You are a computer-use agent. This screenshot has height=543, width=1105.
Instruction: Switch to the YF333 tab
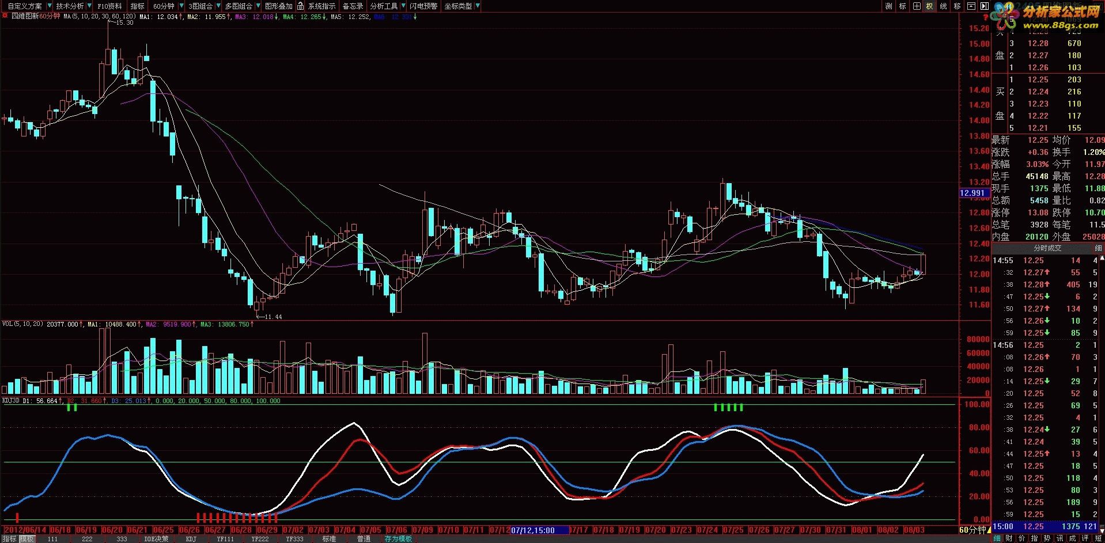click(294, 539)
